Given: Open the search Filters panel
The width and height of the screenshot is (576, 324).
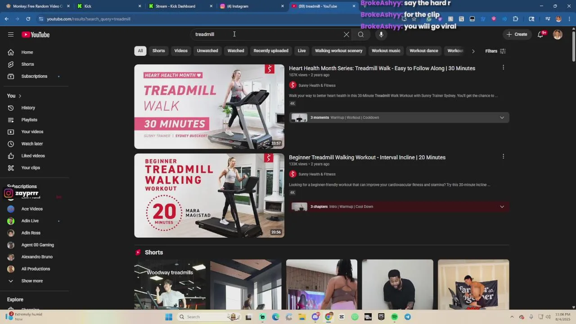Looking at the screenshot, I should (x=495, y=51).
